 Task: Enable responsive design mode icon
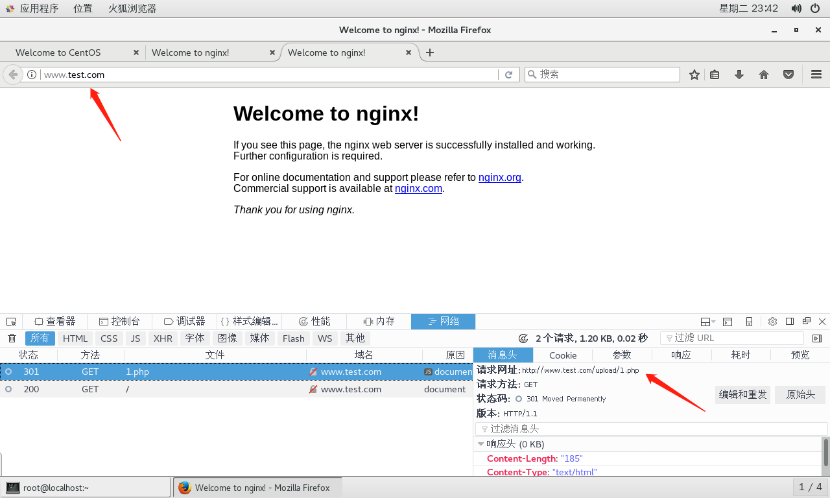click(749, 322)
